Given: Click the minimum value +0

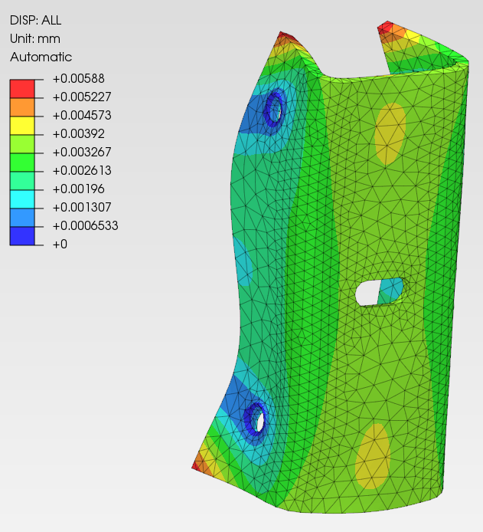Looking at the screenshot, I should (x=60, y=245).
